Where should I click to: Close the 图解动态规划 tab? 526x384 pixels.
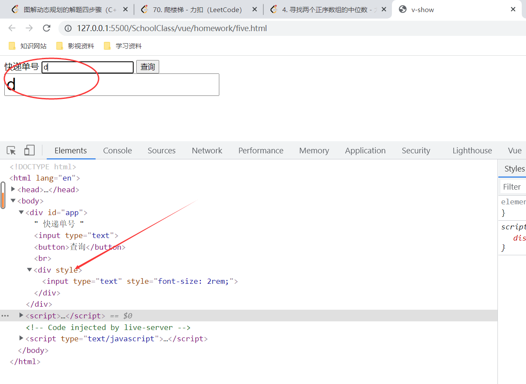coord(125,10)
